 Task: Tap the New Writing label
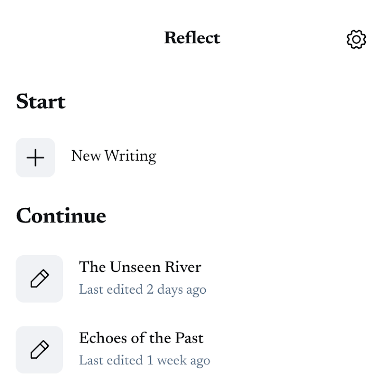[113, 156]
